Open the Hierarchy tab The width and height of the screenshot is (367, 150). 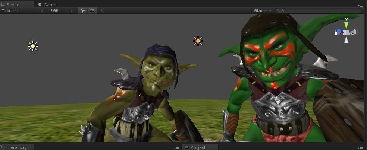pos(17,147)
